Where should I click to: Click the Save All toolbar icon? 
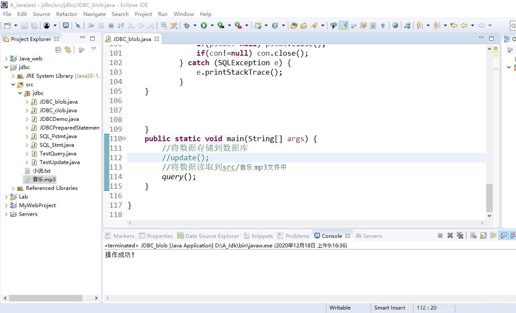click(34, 25)
